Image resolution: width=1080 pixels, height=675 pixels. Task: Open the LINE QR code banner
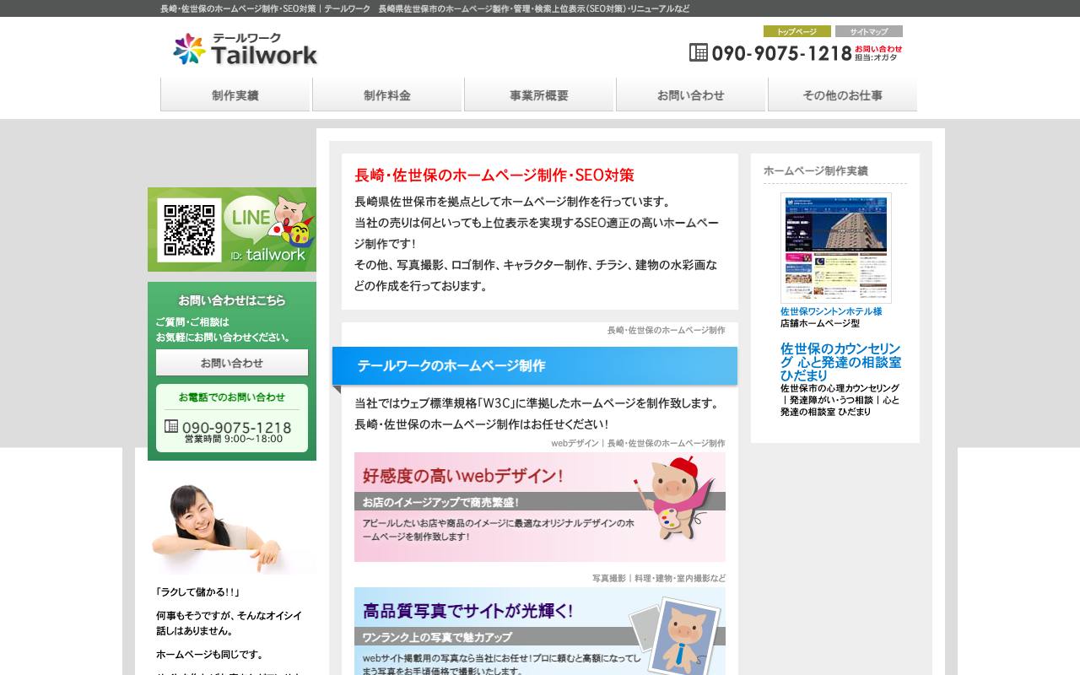click(x=232, y=229)
